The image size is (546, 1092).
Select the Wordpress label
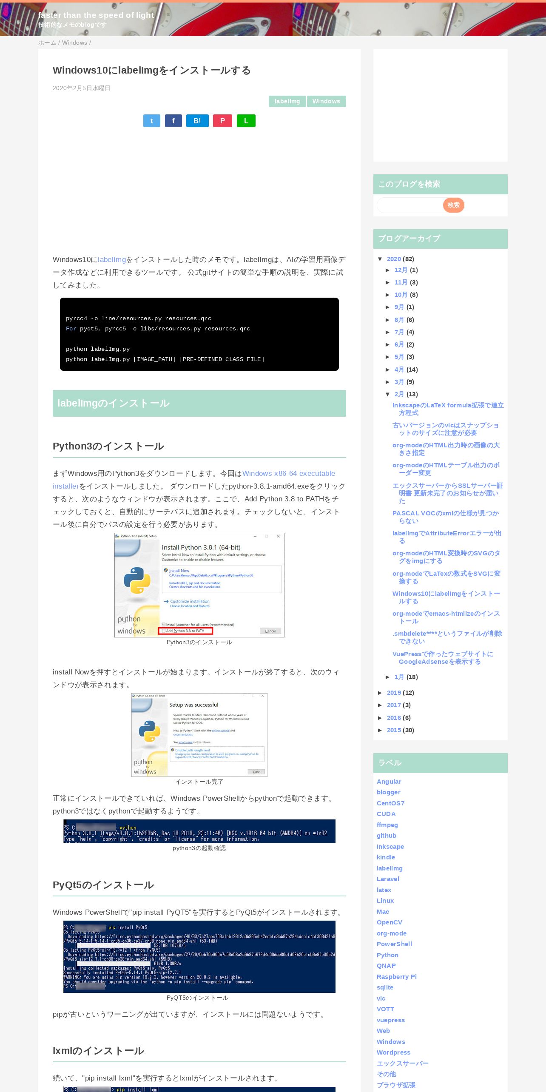393,1052
